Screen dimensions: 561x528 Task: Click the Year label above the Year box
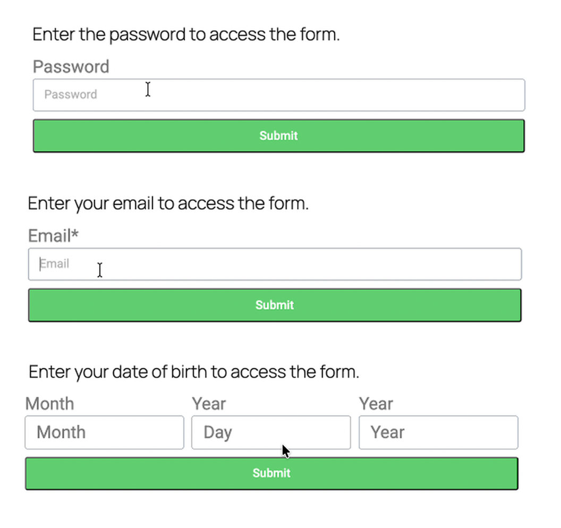point(376,404)
